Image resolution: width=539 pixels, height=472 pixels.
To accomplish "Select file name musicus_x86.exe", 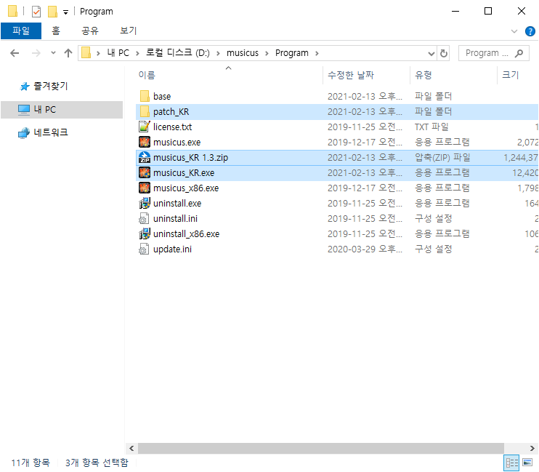I will click(186, 188).
